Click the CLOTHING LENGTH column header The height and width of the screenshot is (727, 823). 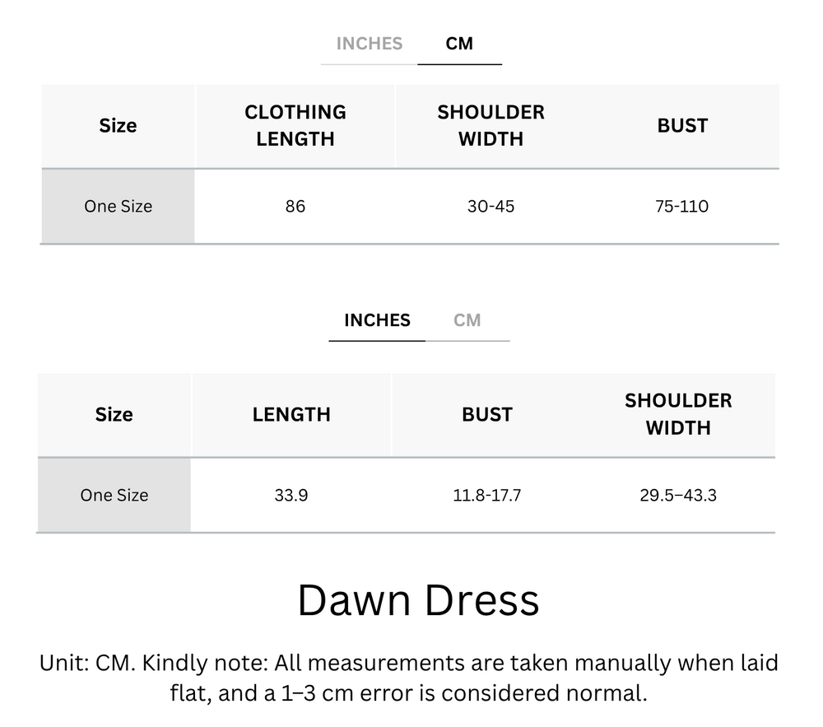(294, 125)
